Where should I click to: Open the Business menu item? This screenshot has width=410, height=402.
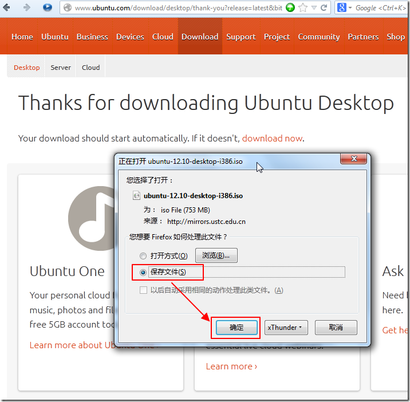click(x=92, y=37)
